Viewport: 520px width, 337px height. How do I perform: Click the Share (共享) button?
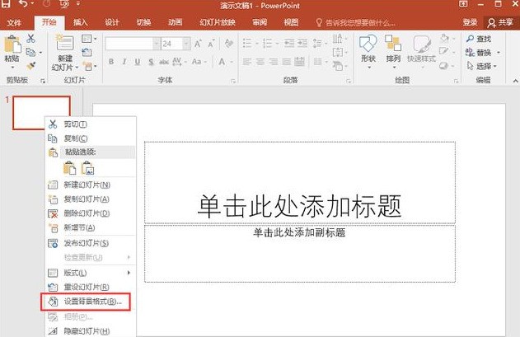point(500,22)
